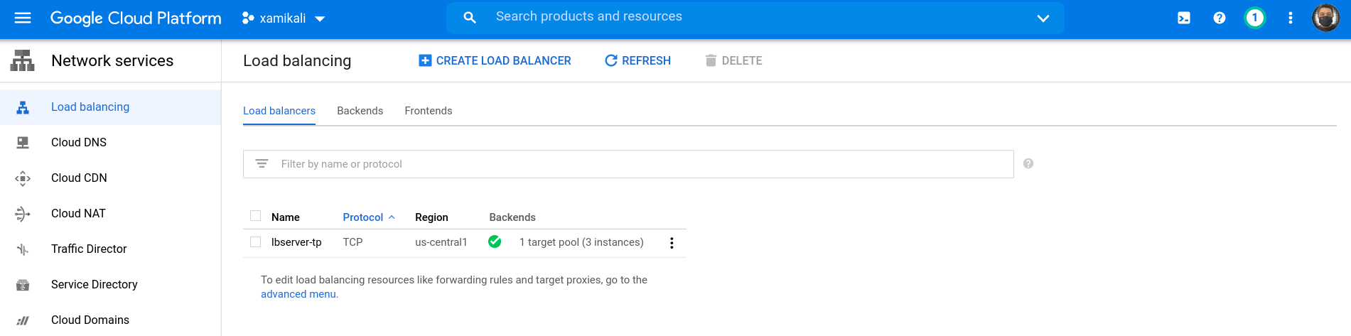This screenshot has height=336, width=1351.
Task: Open Cloud CDN in sidebar
Action: click(110, 178)
